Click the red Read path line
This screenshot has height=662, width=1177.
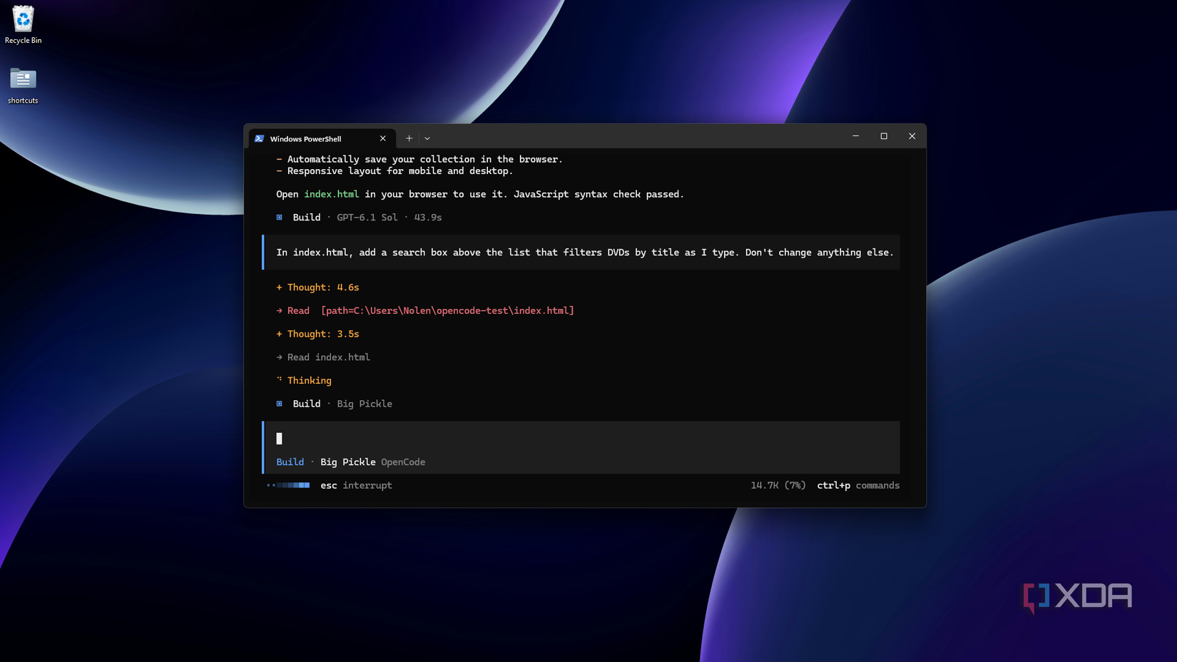[x=425, y=311]
